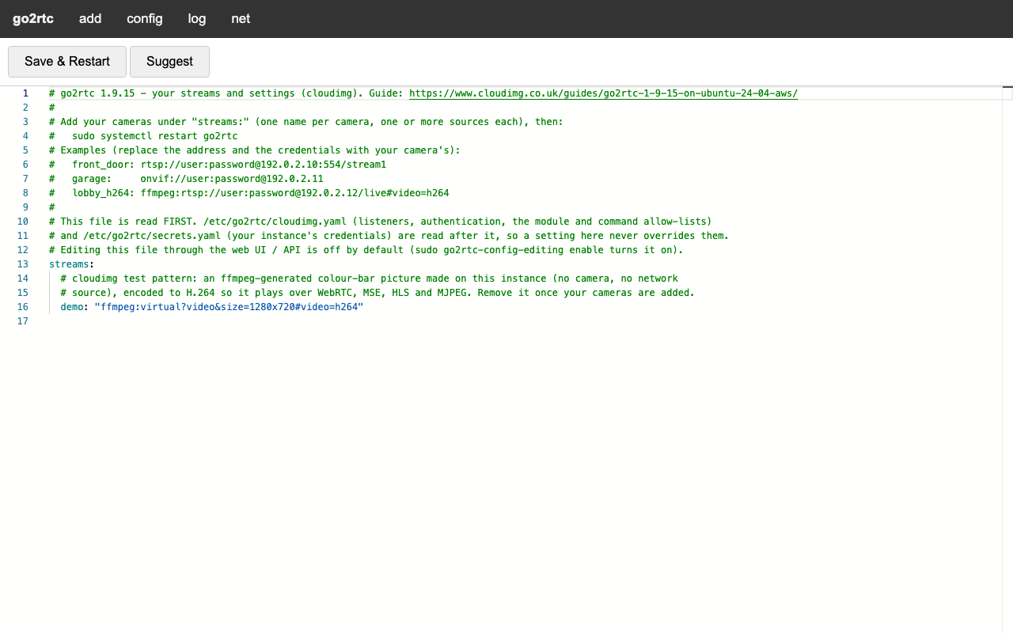Click the Suggest button
Viewport: 1013px width, 633px height.
point(169,62)
